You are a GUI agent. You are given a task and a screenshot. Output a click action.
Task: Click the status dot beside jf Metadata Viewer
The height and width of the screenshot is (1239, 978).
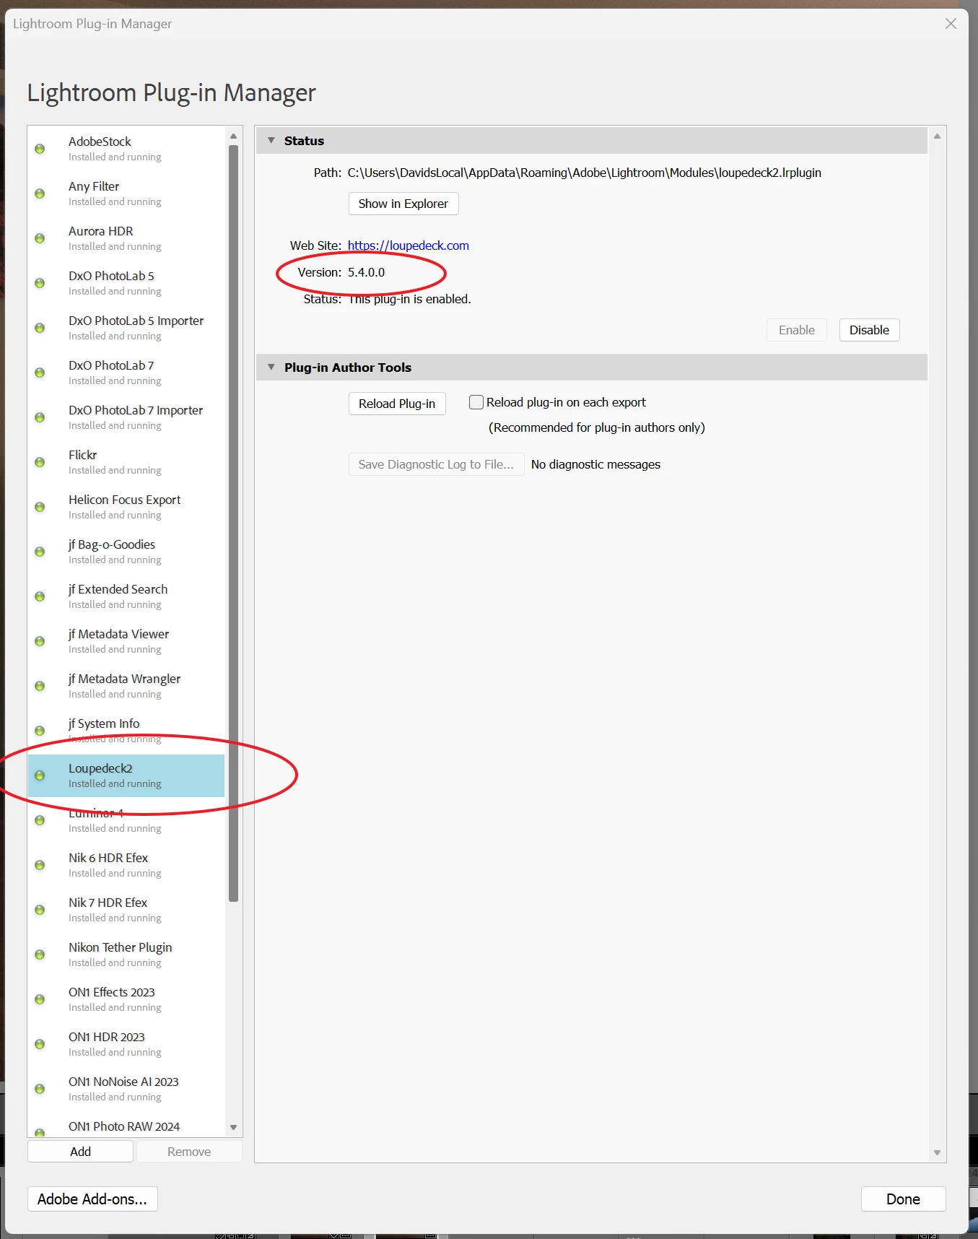tap(40, 641)
